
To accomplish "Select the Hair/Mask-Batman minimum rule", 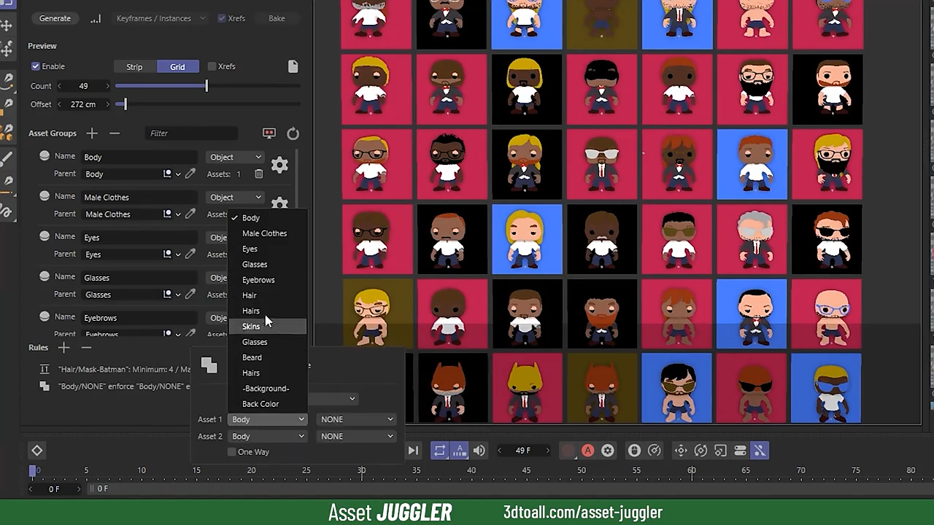I will [124, 370].
